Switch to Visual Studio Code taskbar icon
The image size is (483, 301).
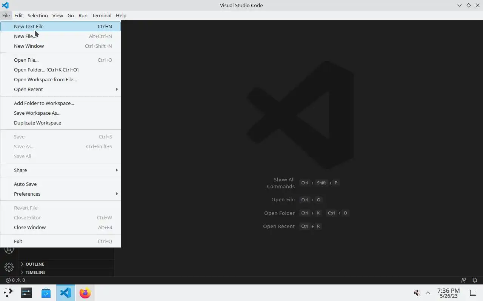click(66, 293)
